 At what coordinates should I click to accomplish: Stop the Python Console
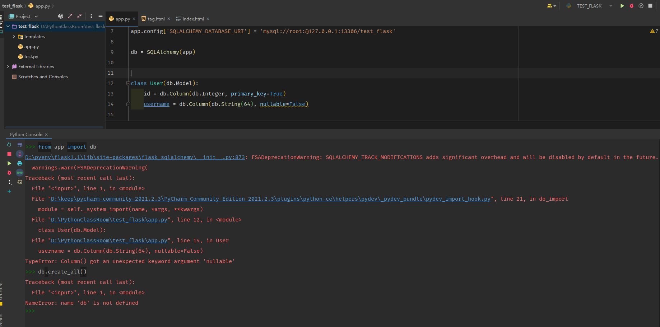pos(9,154)
